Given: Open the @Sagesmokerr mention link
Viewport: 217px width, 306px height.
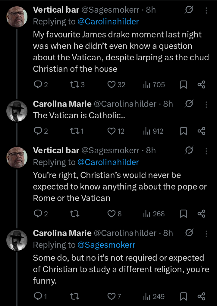Looking at the screenshot, I should (x=106, y=245).
